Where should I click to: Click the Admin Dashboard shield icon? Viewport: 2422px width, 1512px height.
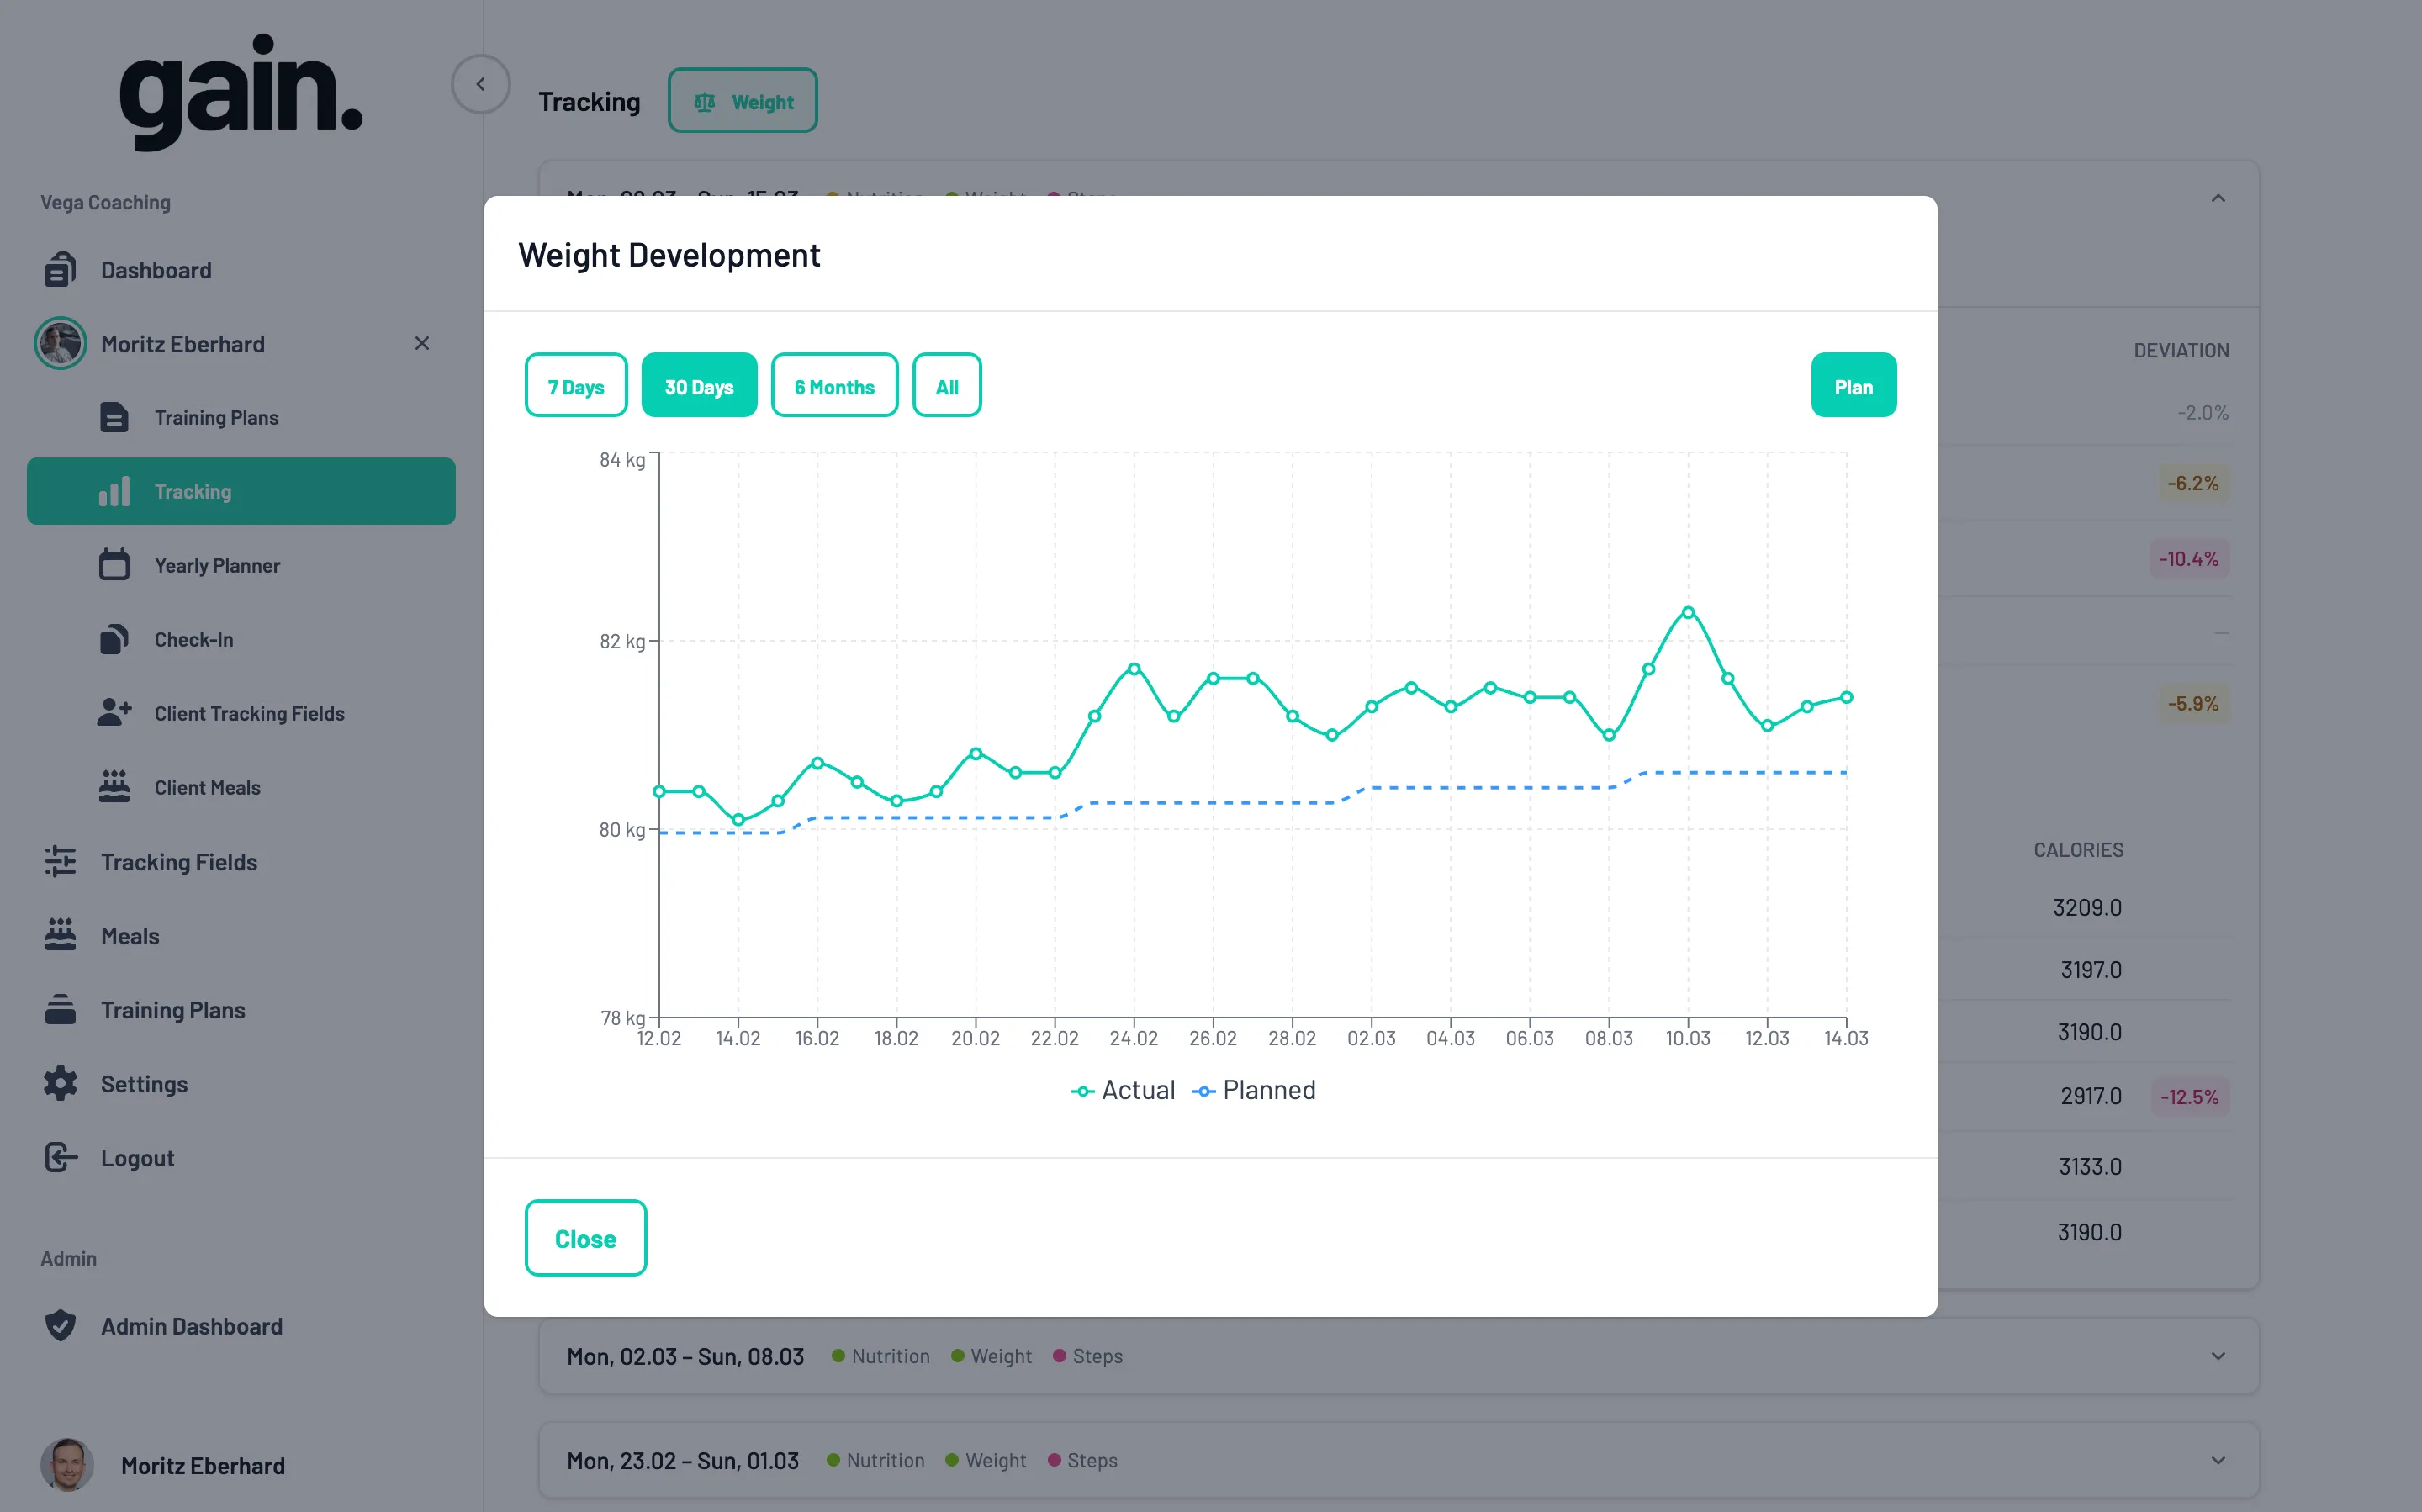coord(60,1325)
